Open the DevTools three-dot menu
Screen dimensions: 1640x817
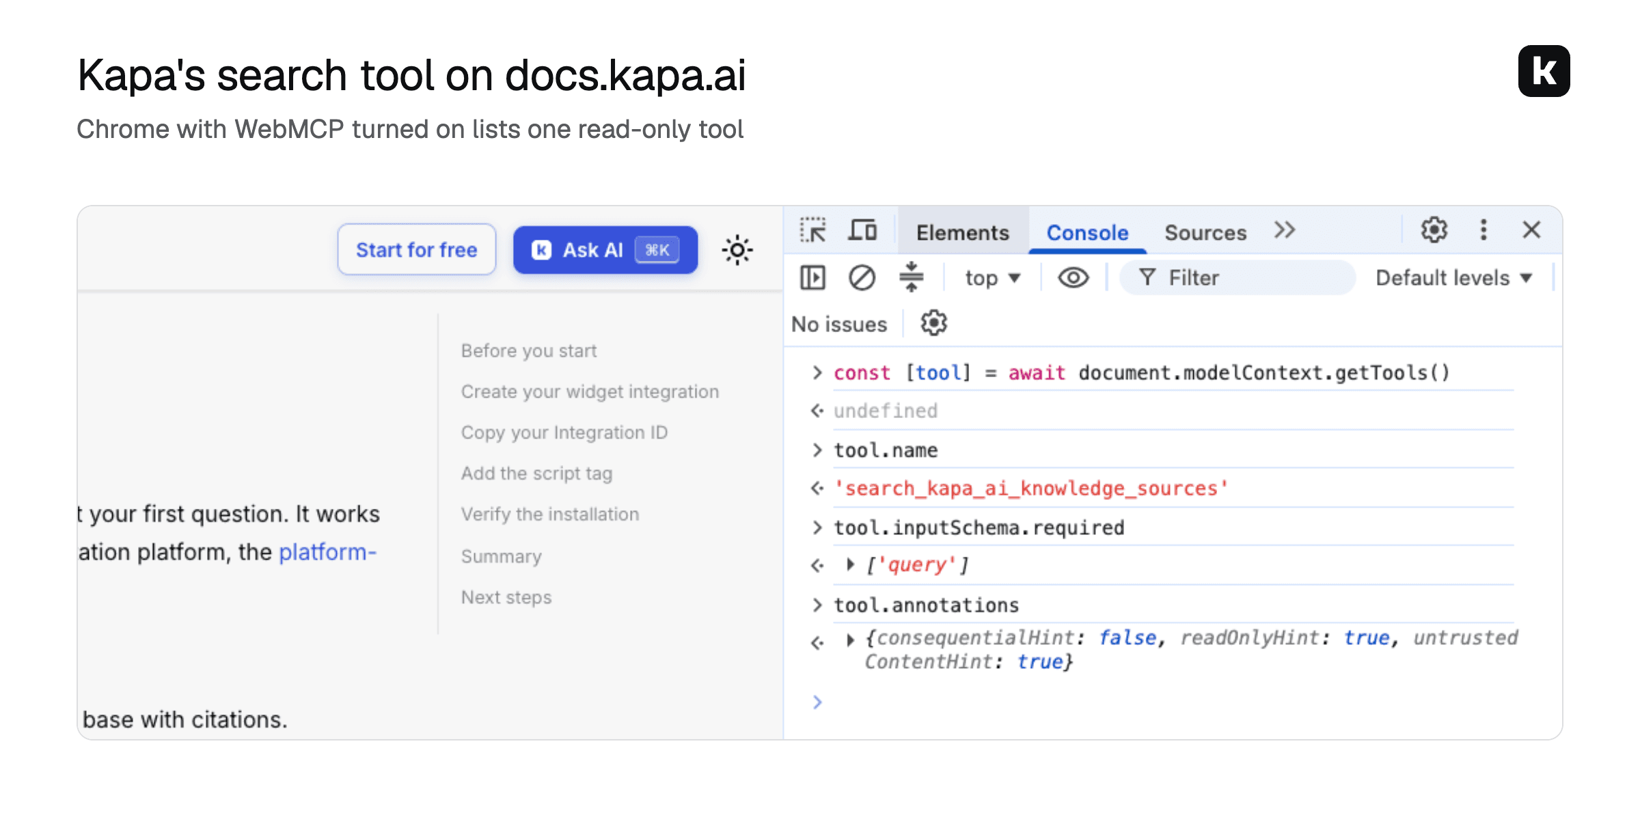(1484, 230)
